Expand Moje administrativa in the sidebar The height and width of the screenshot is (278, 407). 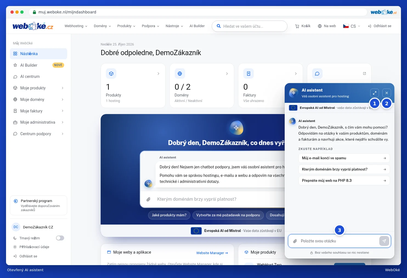(x=38, y=122)
